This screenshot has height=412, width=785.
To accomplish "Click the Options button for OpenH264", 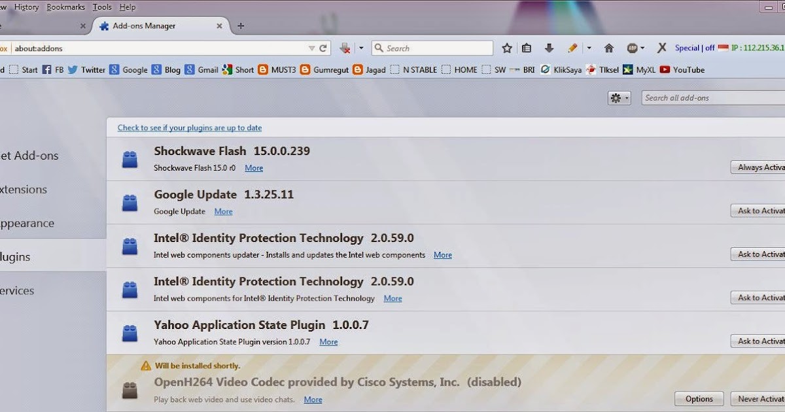I will click(x=699, y=399).
